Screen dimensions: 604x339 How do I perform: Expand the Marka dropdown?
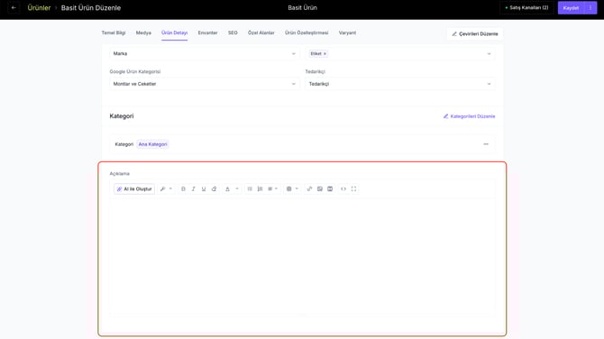204,53
